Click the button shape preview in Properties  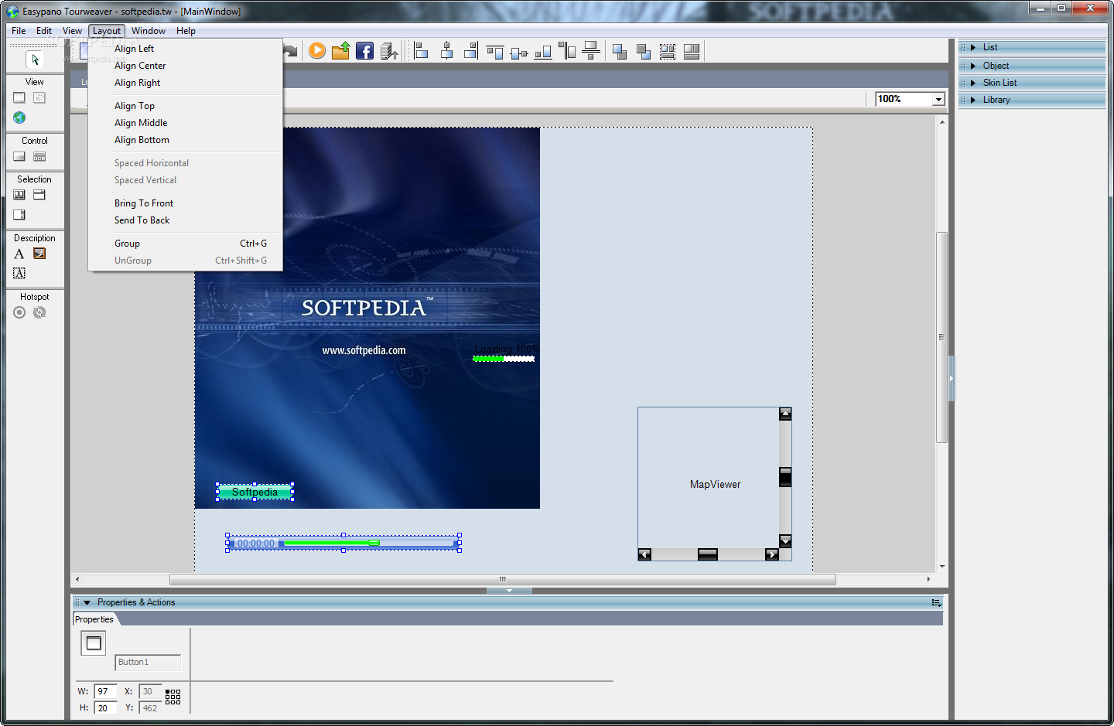(x=94, y=643)
